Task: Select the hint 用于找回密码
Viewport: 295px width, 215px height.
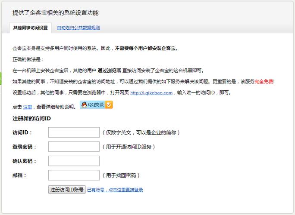Action: coord(121,175)
